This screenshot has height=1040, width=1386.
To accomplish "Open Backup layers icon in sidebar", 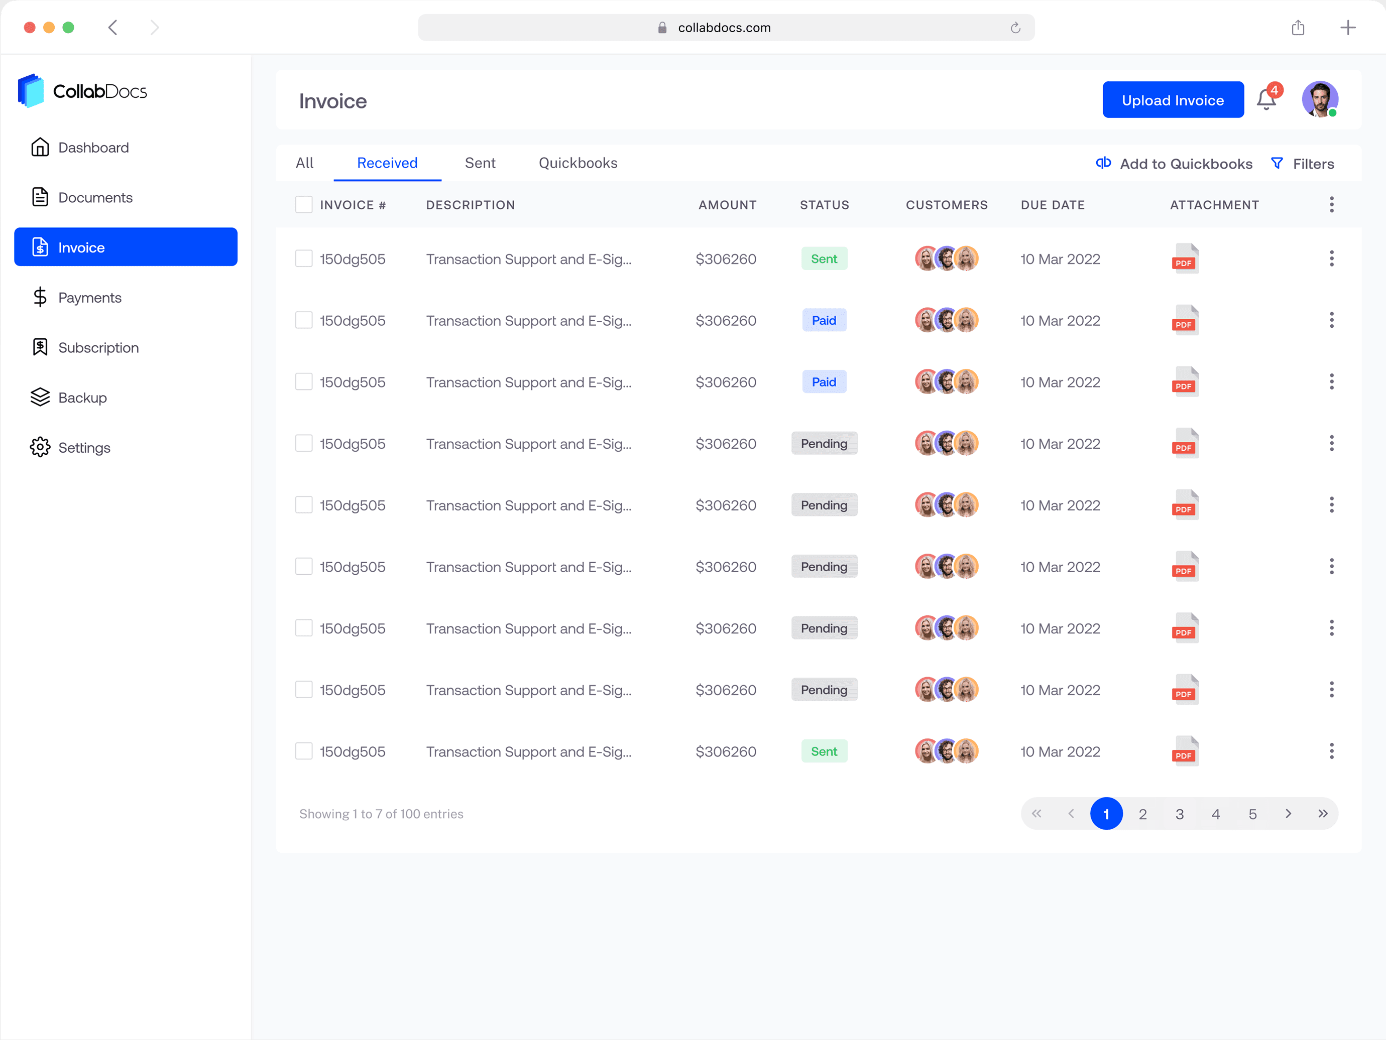I will tap(40, 397).
